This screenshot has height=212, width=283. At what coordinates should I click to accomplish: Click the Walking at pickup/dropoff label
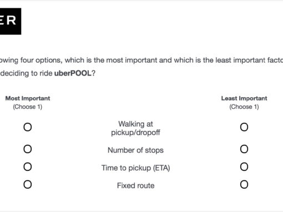(135, 128)
